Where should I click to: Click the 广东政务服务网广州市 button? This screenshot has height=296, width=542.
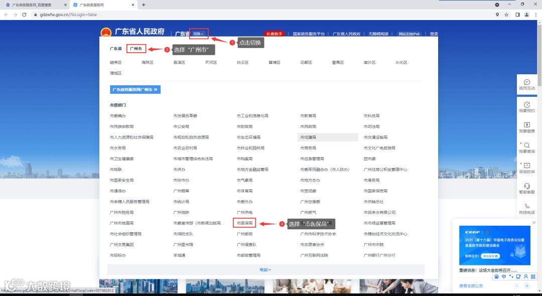135,89
